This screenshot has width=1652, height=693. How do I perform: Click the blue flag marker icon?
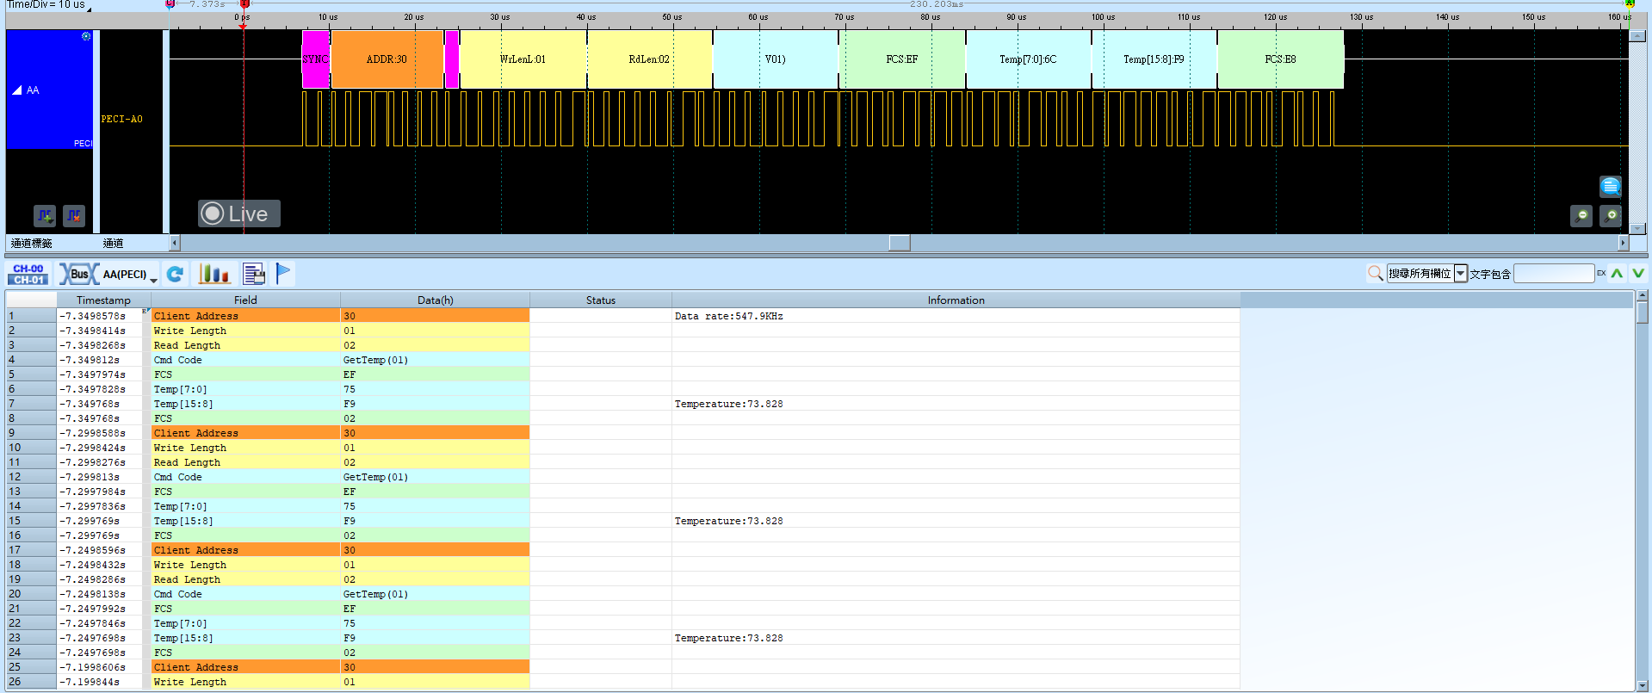pos(283,273)
